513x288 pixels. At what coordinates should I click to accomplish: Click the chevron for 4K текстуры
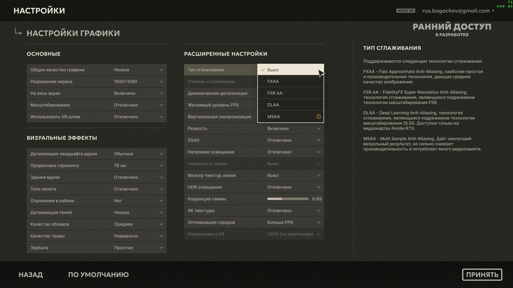coord(318,211)
